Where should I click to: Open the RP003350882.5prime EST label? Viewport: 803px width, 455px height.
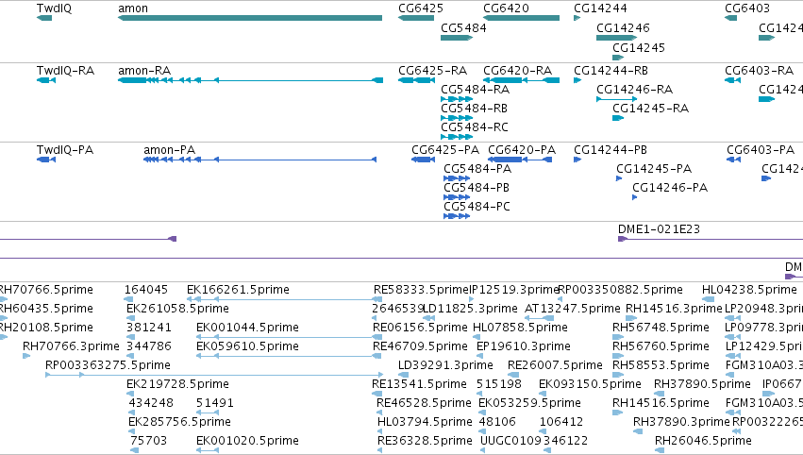click(620, 290)
